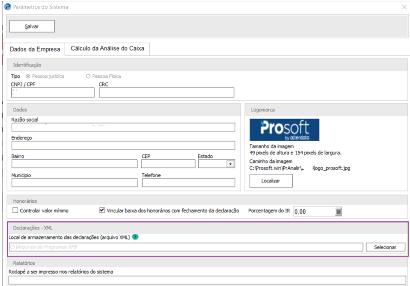The width and height of the screenshot is (410, 286).
Task: Click the XML declarations storage path field
Action: click(x=186, y=247)
